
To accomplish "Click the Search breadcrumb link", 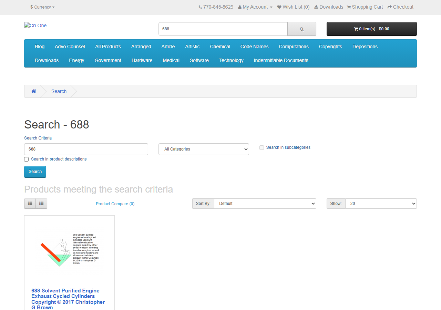I will 59,91.
